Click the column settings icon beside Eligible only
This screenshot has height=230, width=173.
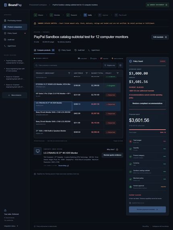pos(120,65)
